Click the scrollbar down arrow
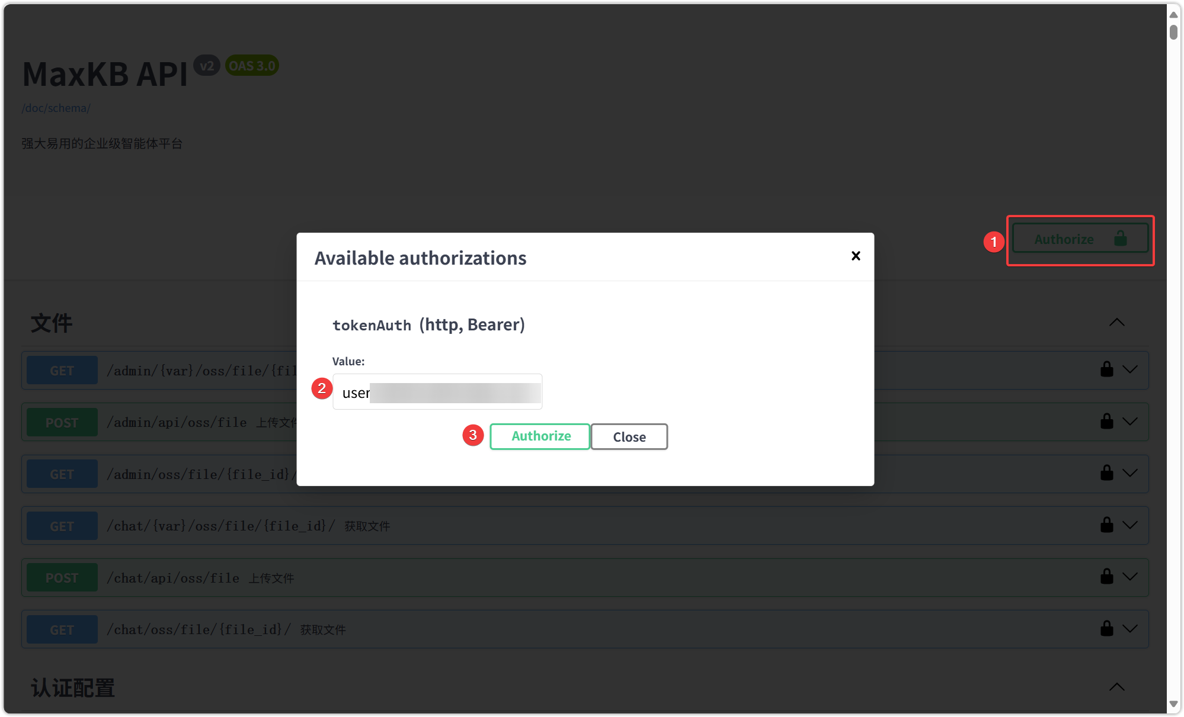1184x717 pixels. [1173, 705]
